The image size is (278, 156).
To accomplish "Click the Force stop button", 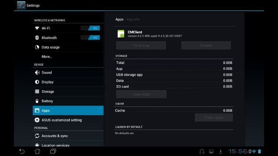I will [x=141, y=45].
